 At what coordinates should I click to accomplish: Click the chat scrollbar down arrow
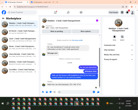click(x=99, y=88)
